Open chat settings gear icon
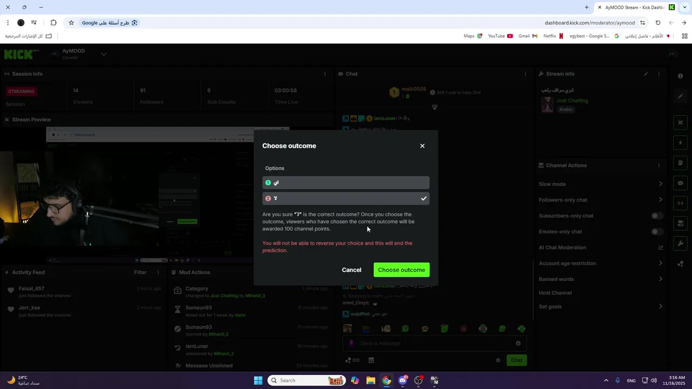692x389 pixels. point(498,360)
